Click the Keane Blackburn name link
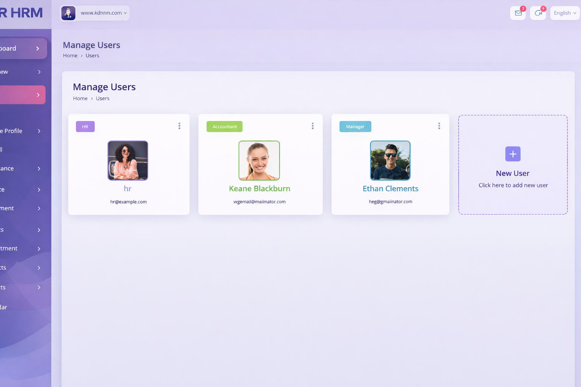 259,189
